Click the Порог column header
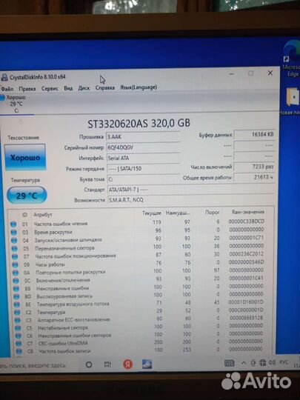This screenshot has width=300, height=400. pyautogui.click(x=213, y=213)
